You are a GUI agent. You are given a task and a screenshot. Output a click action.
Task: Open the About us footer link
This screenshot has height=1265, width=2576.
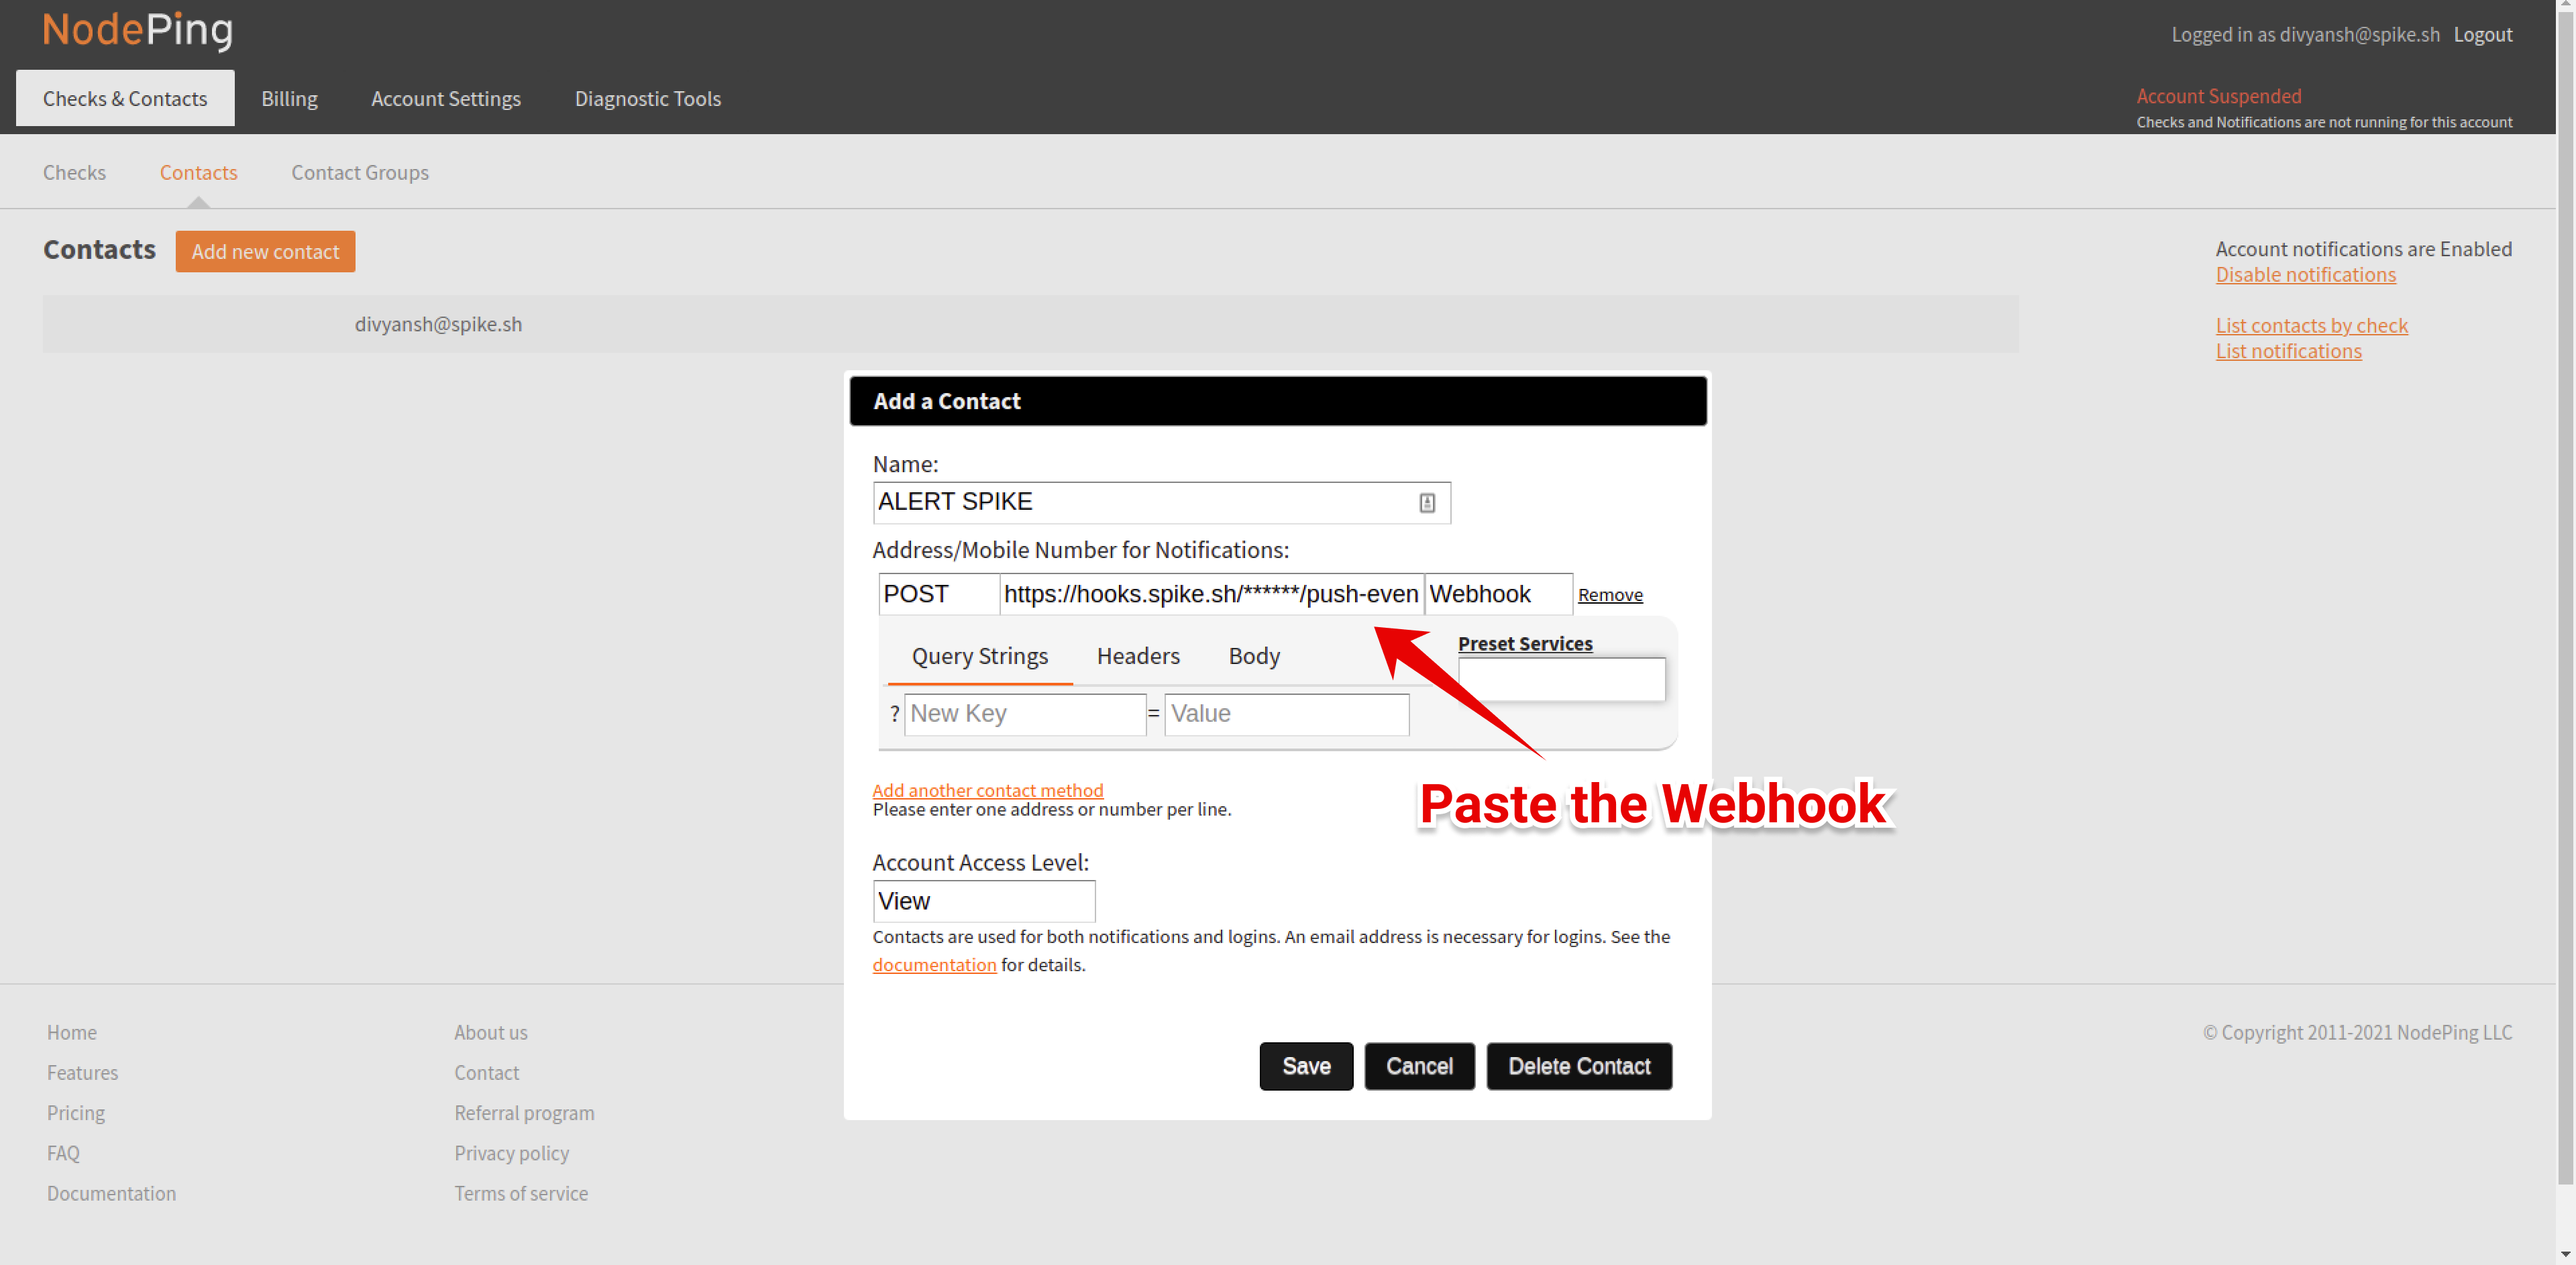pos(491,1032)
